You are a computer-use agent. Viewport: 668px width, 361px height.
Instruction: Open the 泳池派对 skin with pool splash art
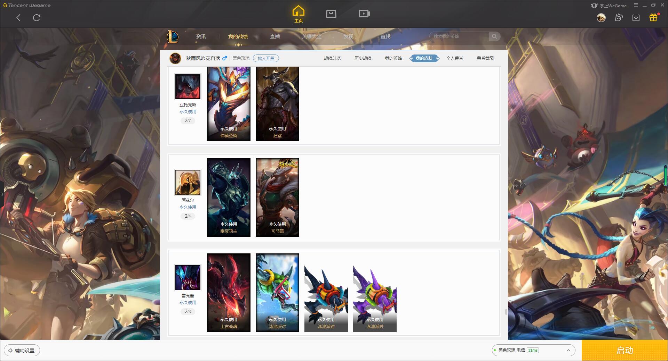[277, 293]
